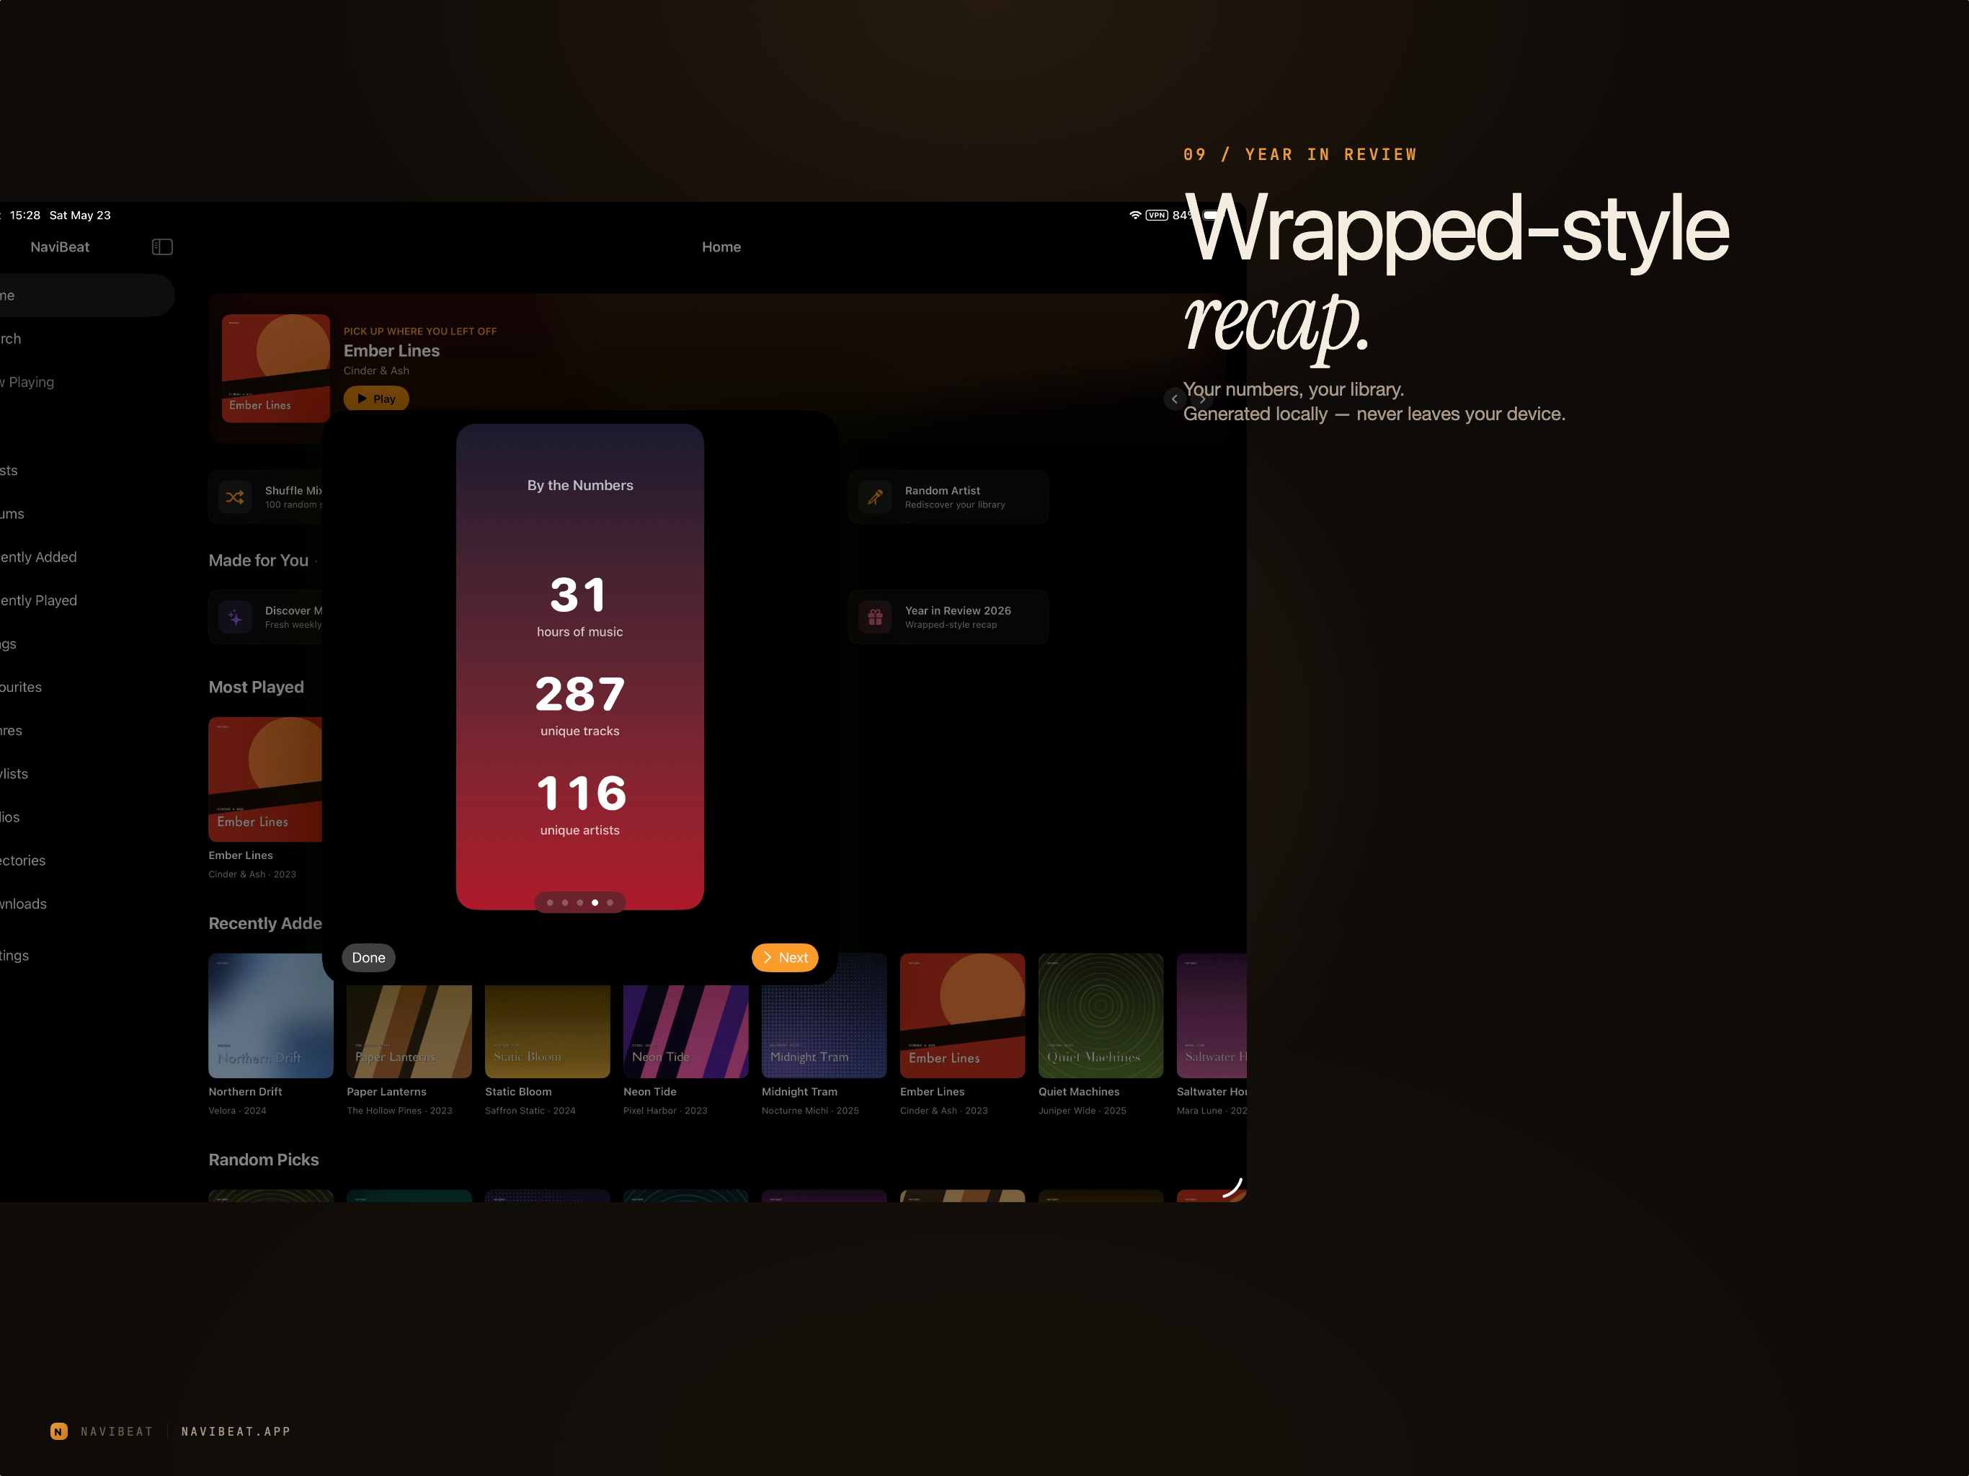Click the Discover Mix sparkle icon
The height and width of the screenshot is (1476, 1969).
tap(235, 617)
